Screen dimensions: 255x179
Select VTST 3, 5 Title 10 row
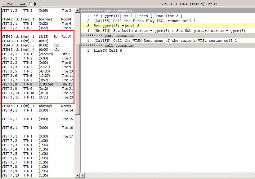[x=38, y=72]
